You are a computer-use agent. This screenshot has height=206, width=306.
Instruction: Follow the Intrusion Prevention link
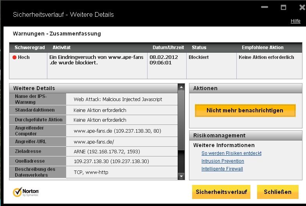click(223, 161)
